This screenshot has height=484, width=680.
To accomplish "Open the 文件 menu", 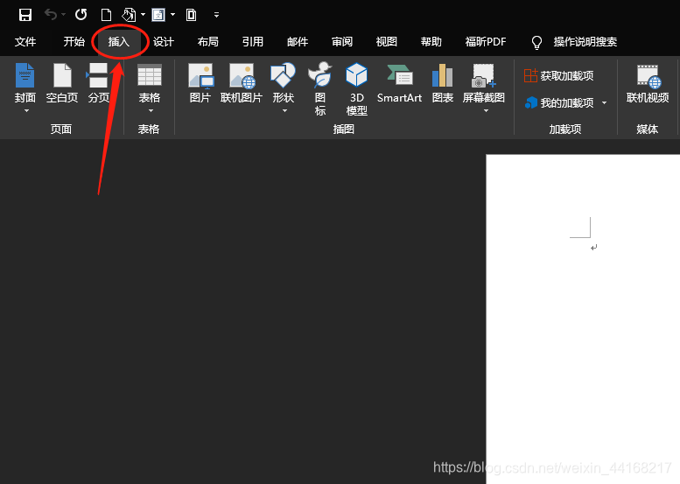I will (25, 42).
